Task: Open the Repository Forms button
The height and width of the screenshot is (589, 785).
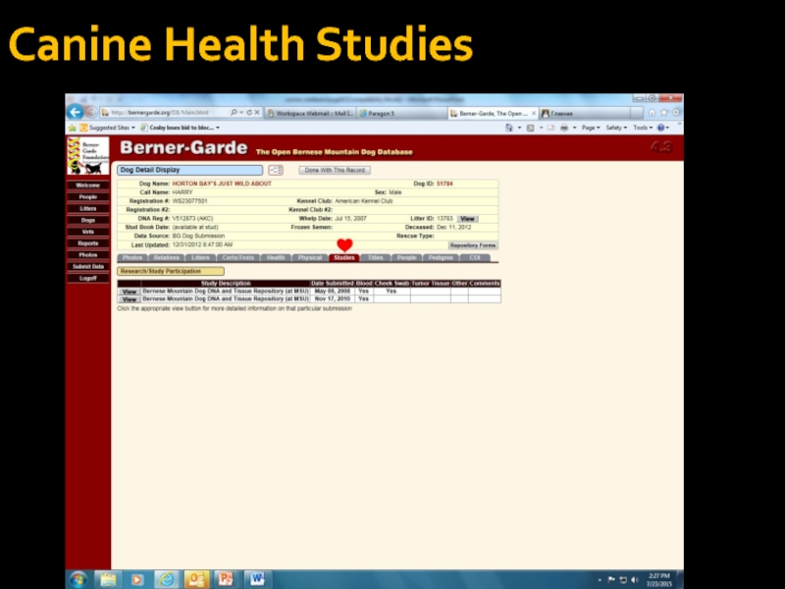Action: tap(473, 244)
